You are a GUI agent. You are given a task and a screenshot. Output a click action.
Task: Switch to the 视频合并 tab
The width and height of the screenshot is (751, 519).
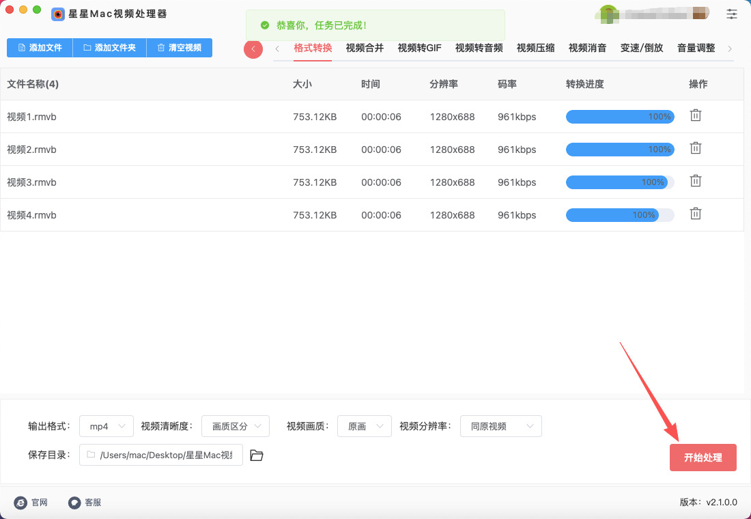click(365, 48)
